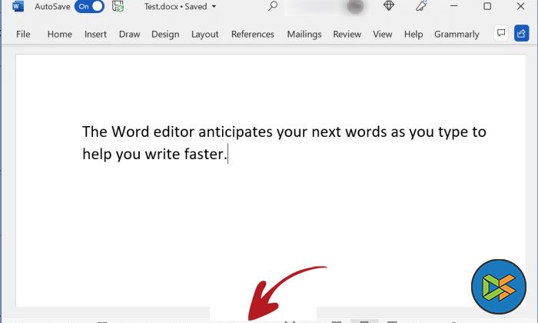This screenshot has width=538, height=323.
Task: Open the Grammarly tab
Action: pyautogui.click(x=457, y=35)
